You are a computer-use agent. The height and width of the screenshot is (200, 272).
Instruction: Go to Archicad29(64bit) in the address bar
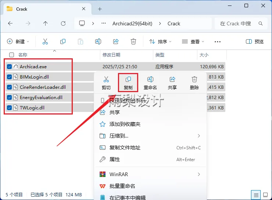[132, 23]
